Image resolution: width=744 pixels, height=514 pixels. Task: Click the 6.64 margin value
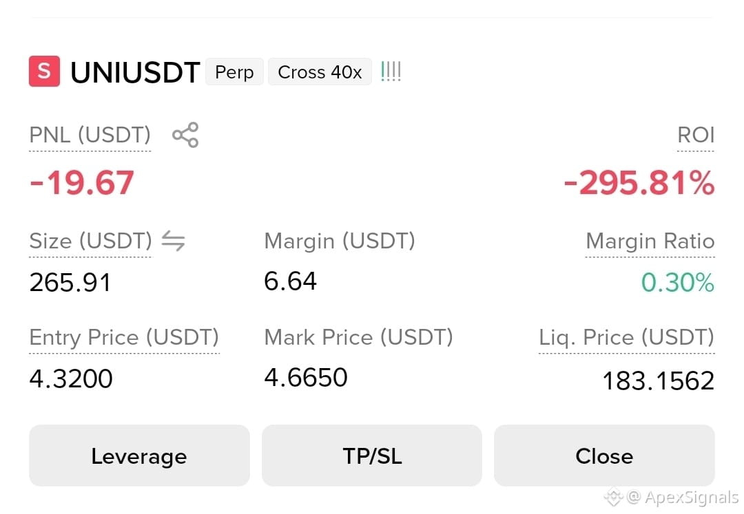click(x=291, y=281)
